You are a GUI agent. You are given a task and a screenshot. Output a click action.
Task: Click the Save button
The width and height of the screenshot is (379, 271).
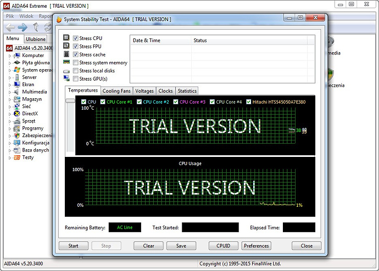tap(181, 246)
